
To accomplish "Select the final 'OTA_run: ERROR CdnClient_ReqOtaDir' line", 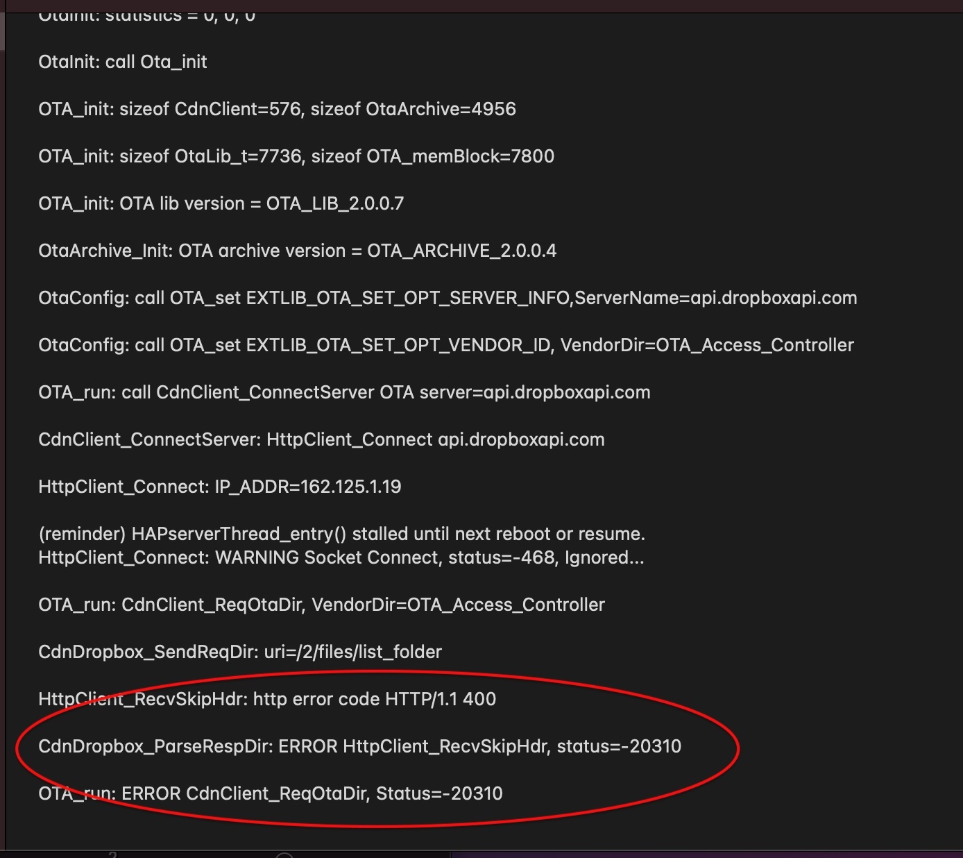I will coord(270,793).
